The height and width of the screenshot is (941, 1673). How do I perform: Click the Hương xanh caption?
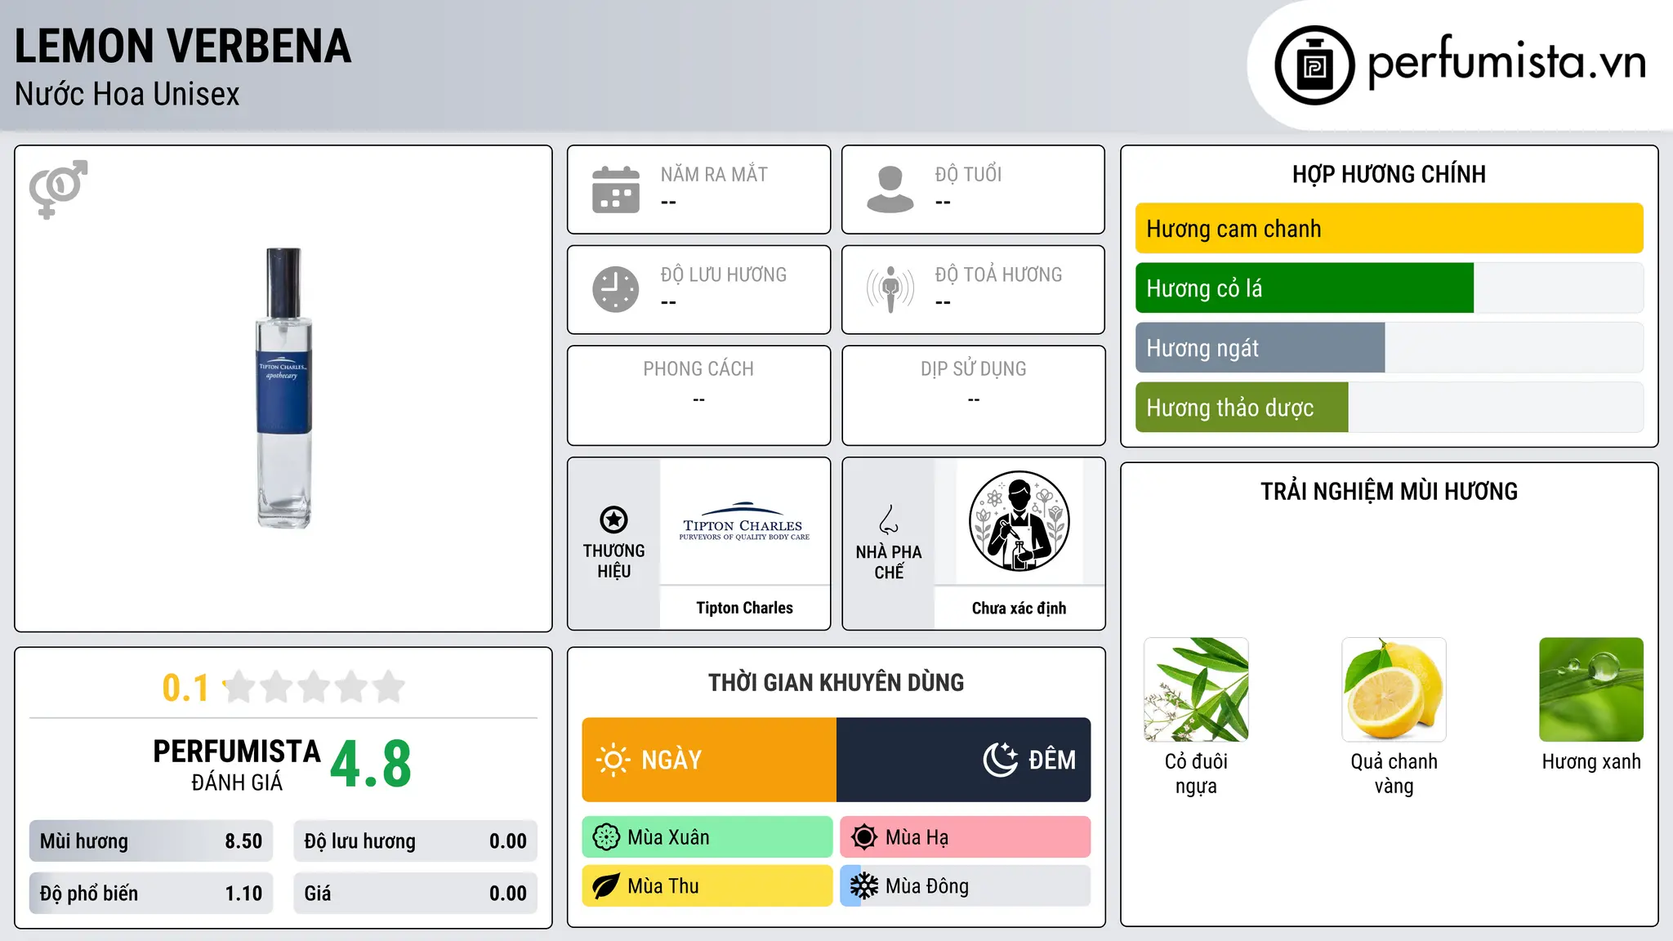[1591, 762]
